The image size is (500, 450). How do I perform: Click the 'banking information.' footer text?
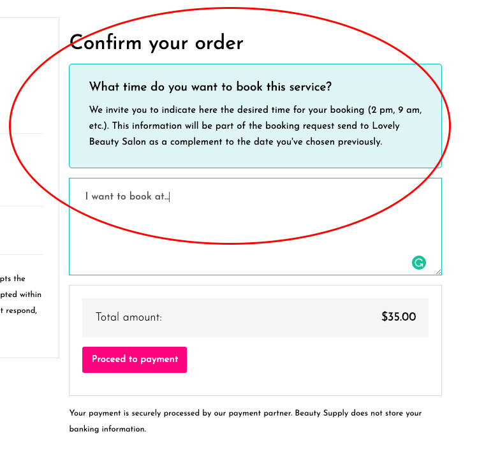tap(107, 429)
